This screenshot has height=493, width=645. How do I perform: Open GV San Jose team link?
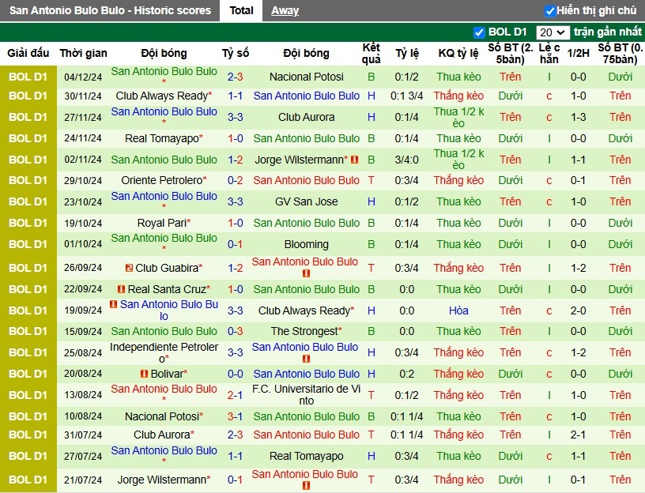pyautogui.click(x=307, y=202)
